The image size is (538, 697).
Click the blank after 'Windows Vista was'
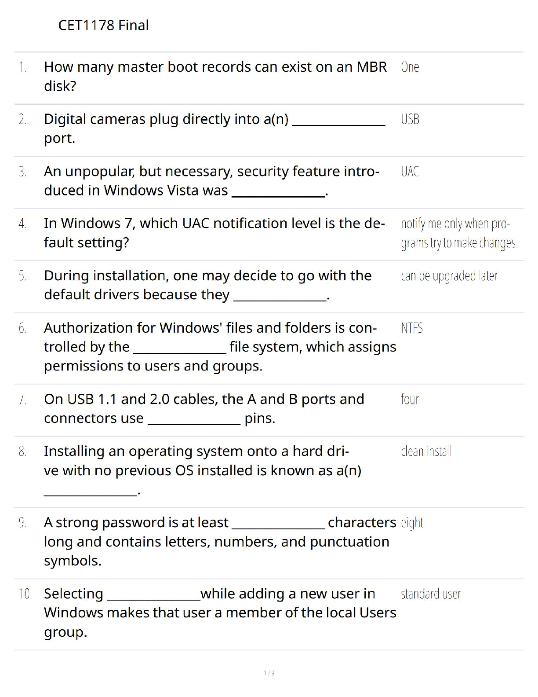(278, 195)
